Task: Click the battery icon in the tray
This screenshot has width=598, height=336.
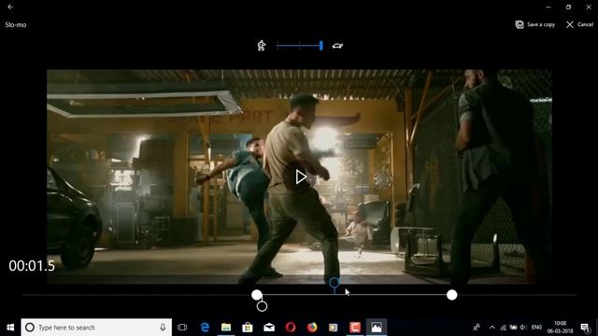Action: pos(513,328)
